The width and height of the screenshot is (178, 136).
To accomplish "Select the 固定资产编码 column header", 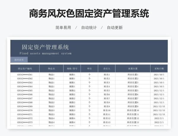I will click(x=25, y=69).
